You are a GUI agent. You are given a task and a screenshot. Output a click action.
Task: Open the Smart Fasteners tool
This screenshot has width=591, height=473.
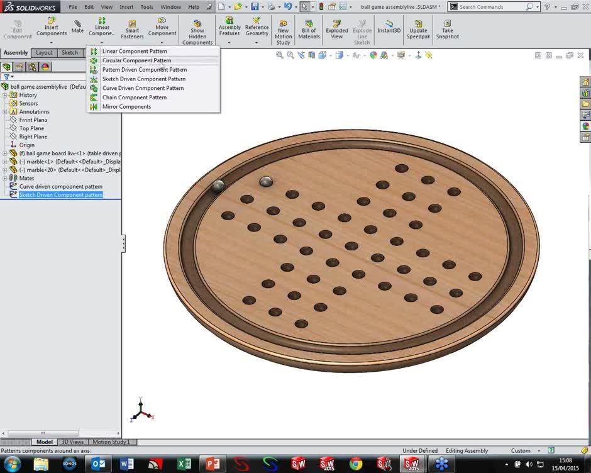coord(132,26)
